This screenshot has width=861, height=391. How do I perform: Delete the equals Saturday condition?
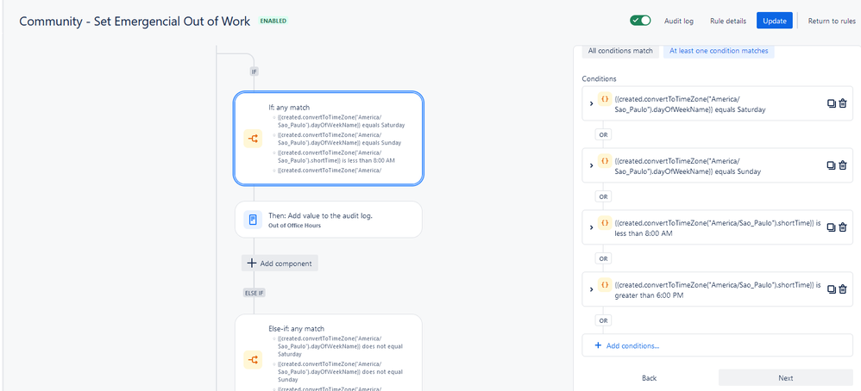point(843,103)
